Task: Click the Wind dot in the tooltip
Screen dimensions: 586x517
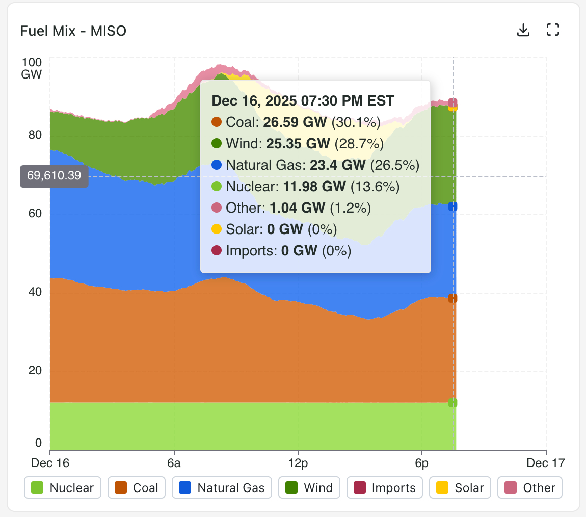Action: (x=217, y=144)
